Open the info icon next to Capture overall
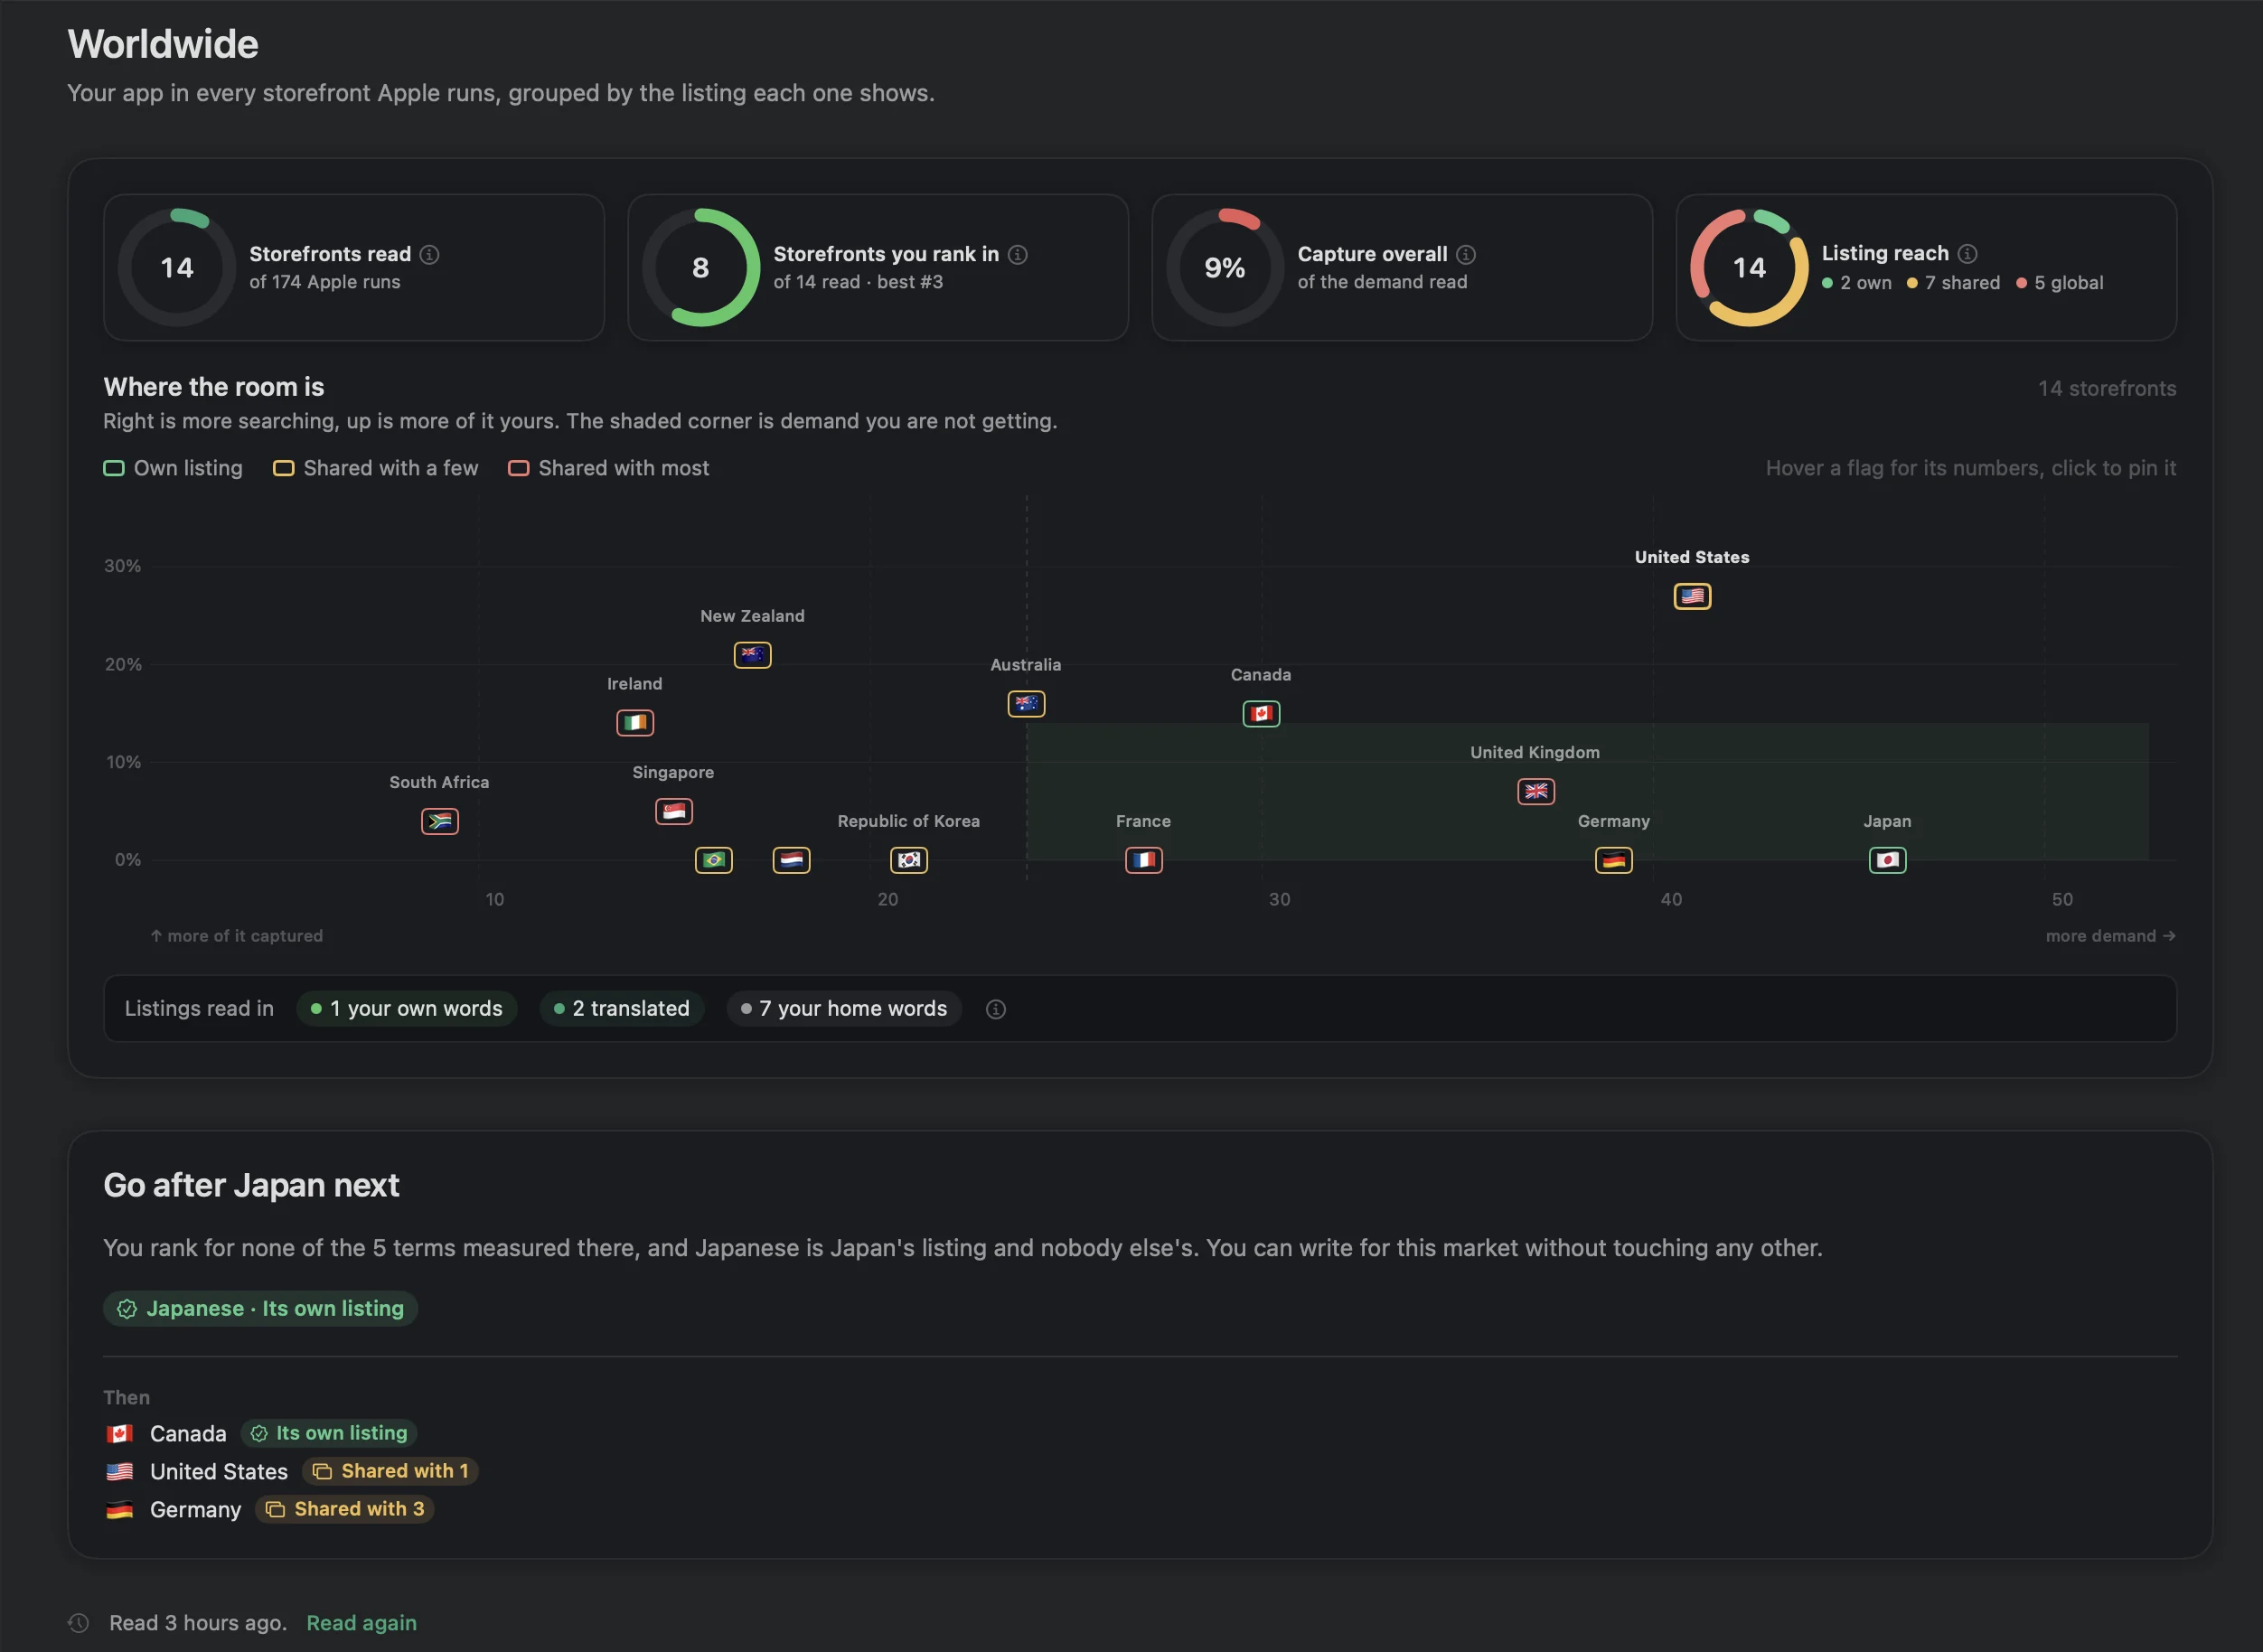The image size is (2263, 1652). pyautogui.click(x=1466, y=254)
